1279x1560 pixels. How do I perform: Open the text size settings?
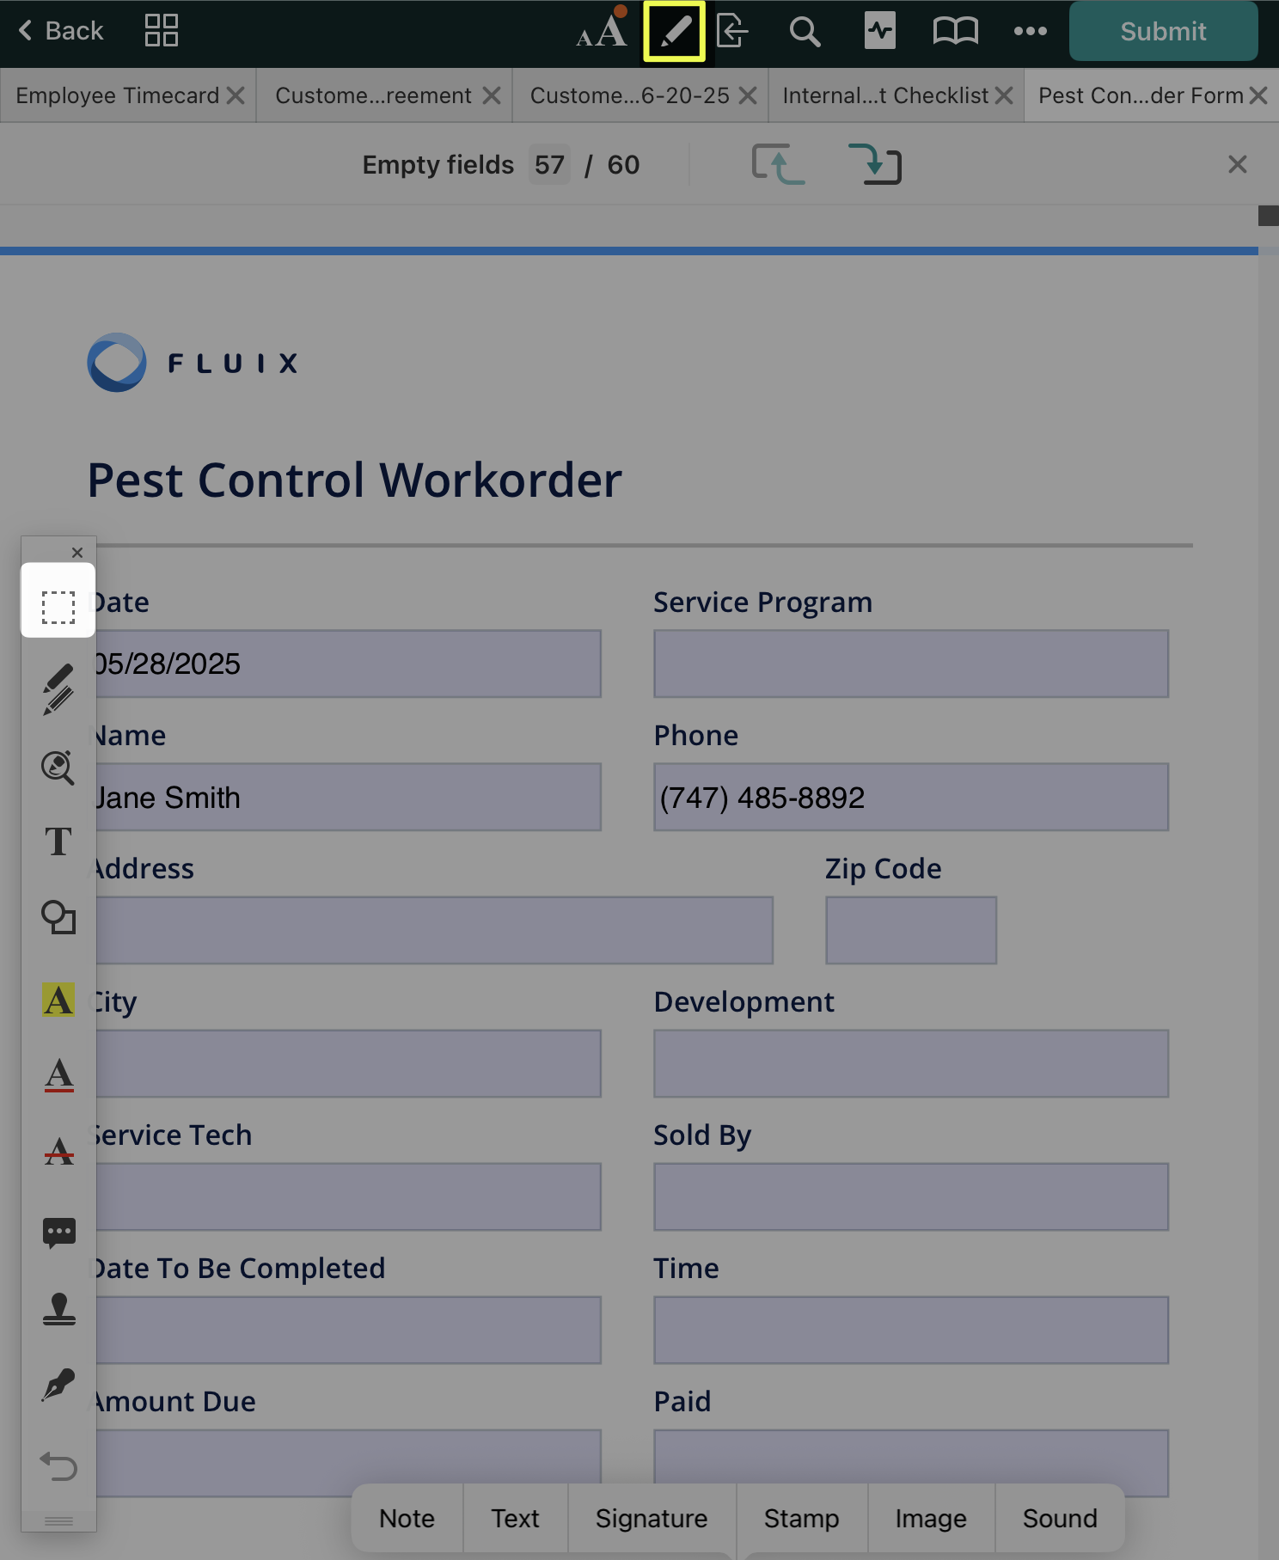click(601, 32)
